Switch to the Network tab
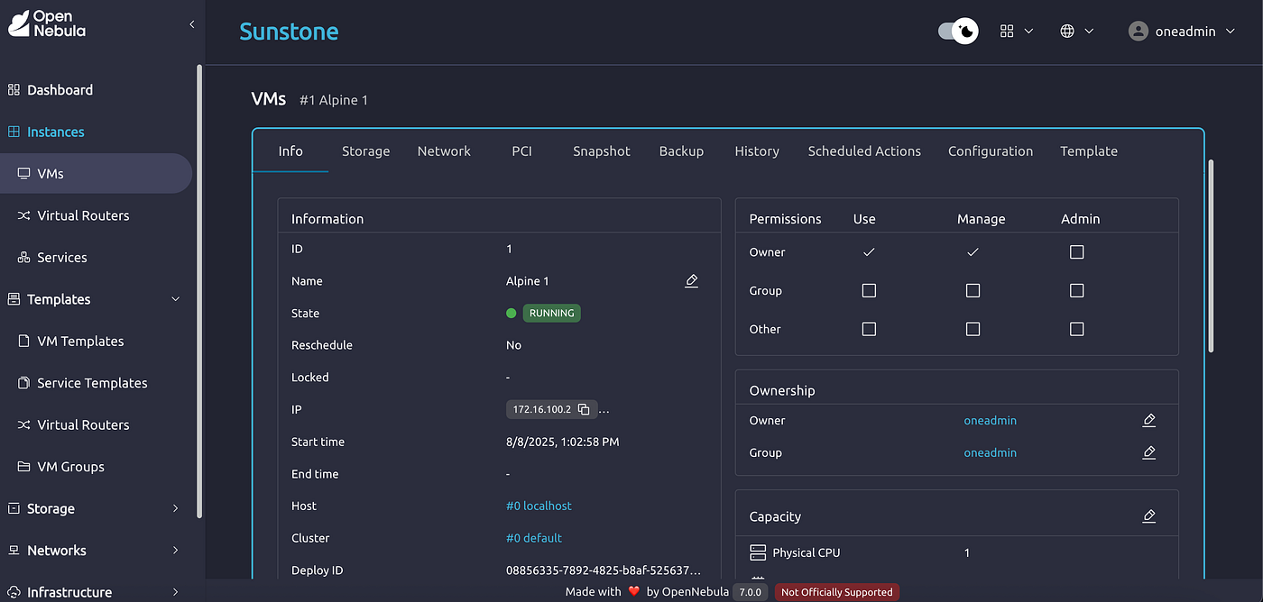 pos(444,151)
